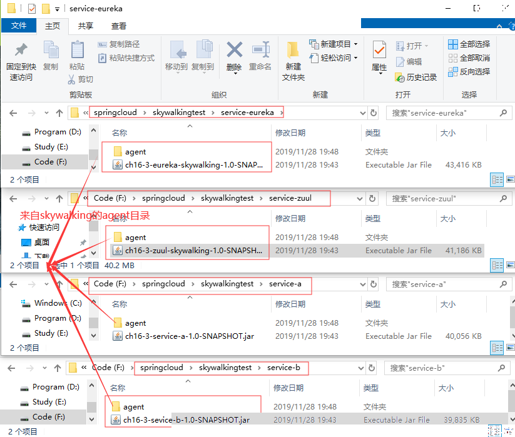515x437 pixels.
Task: Select agent folder in service-eureka window
Action: [130, 152]
